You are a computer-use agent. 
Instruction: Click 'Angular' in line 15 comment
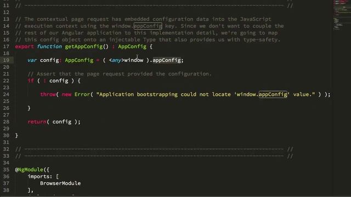coord(73,33)
